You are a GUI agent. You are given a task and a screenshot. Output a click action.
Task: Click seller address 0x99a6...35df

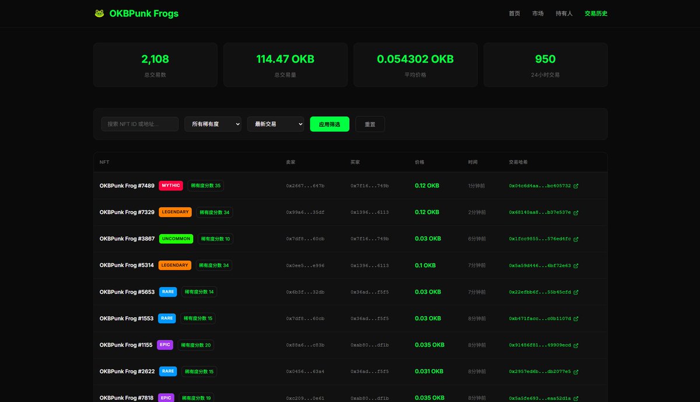point(305,212)
